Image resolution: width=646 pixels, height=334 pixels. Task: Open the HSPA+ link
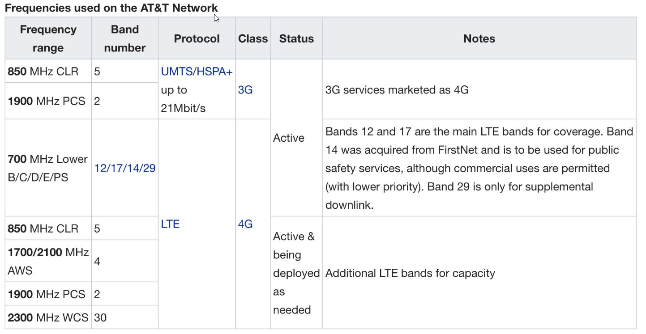click(x=214, y=72)
